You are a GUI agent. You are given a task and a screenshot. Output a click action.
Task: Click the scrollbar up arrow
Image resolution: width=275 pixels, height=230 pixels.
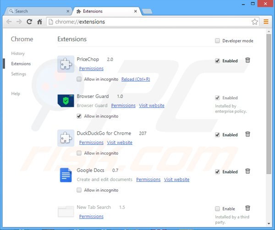click(x=269, y=32)
